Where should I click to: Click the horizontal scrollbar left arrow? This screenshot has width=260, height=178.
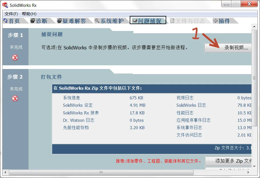(x=5, y=172)
